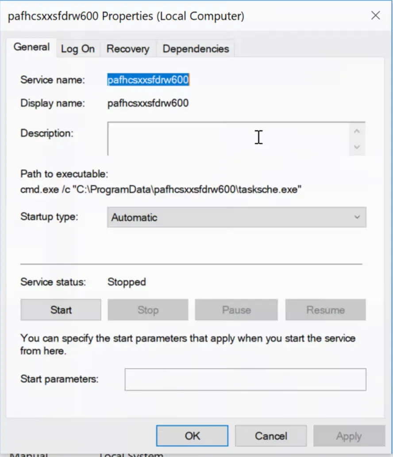The width and height of the screenshot is (393, 457).
Task: Go to the Recovery tab
Action: point(127,49)
